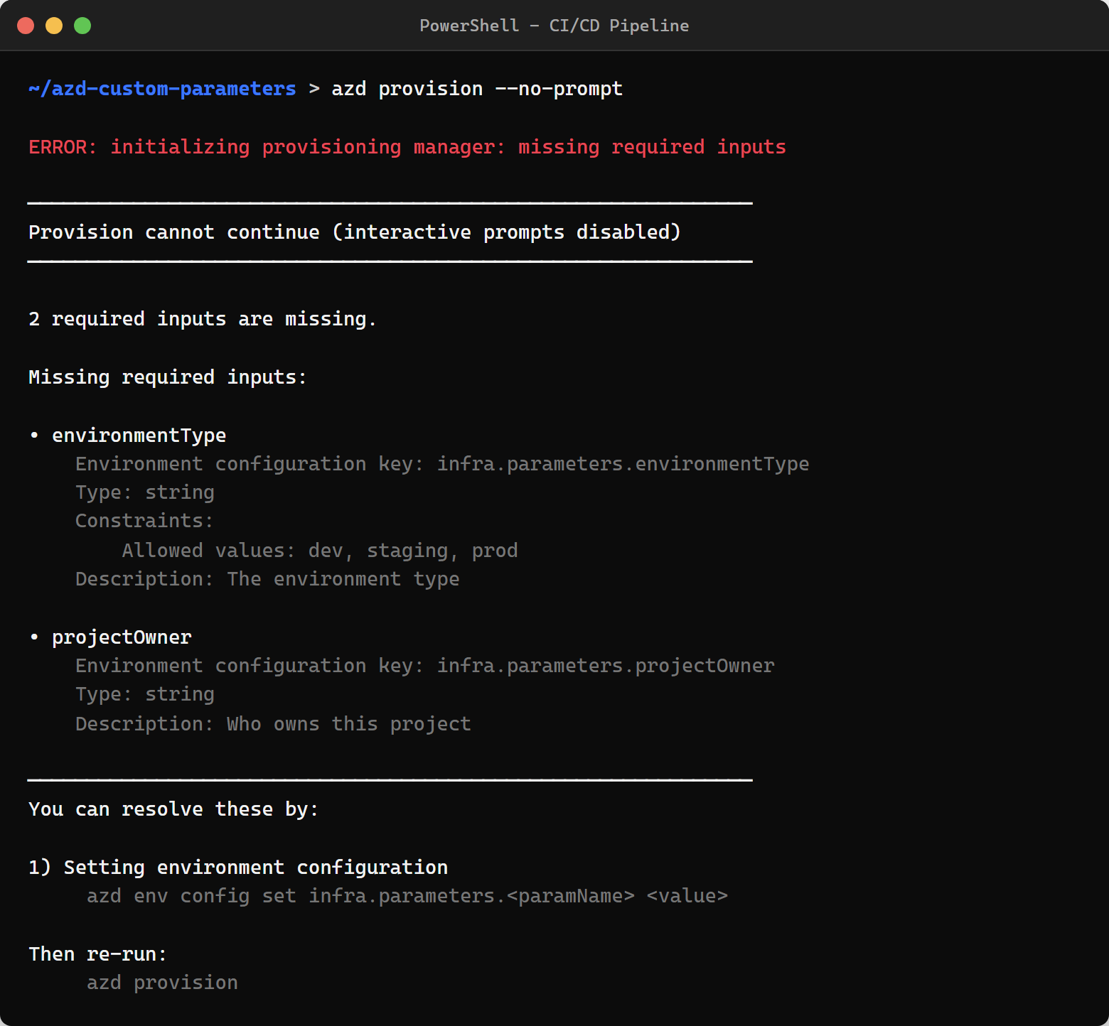This screenshot has width=1109, height=1026.
Task: Click the Who owns this project description
Action: point(272,723)
